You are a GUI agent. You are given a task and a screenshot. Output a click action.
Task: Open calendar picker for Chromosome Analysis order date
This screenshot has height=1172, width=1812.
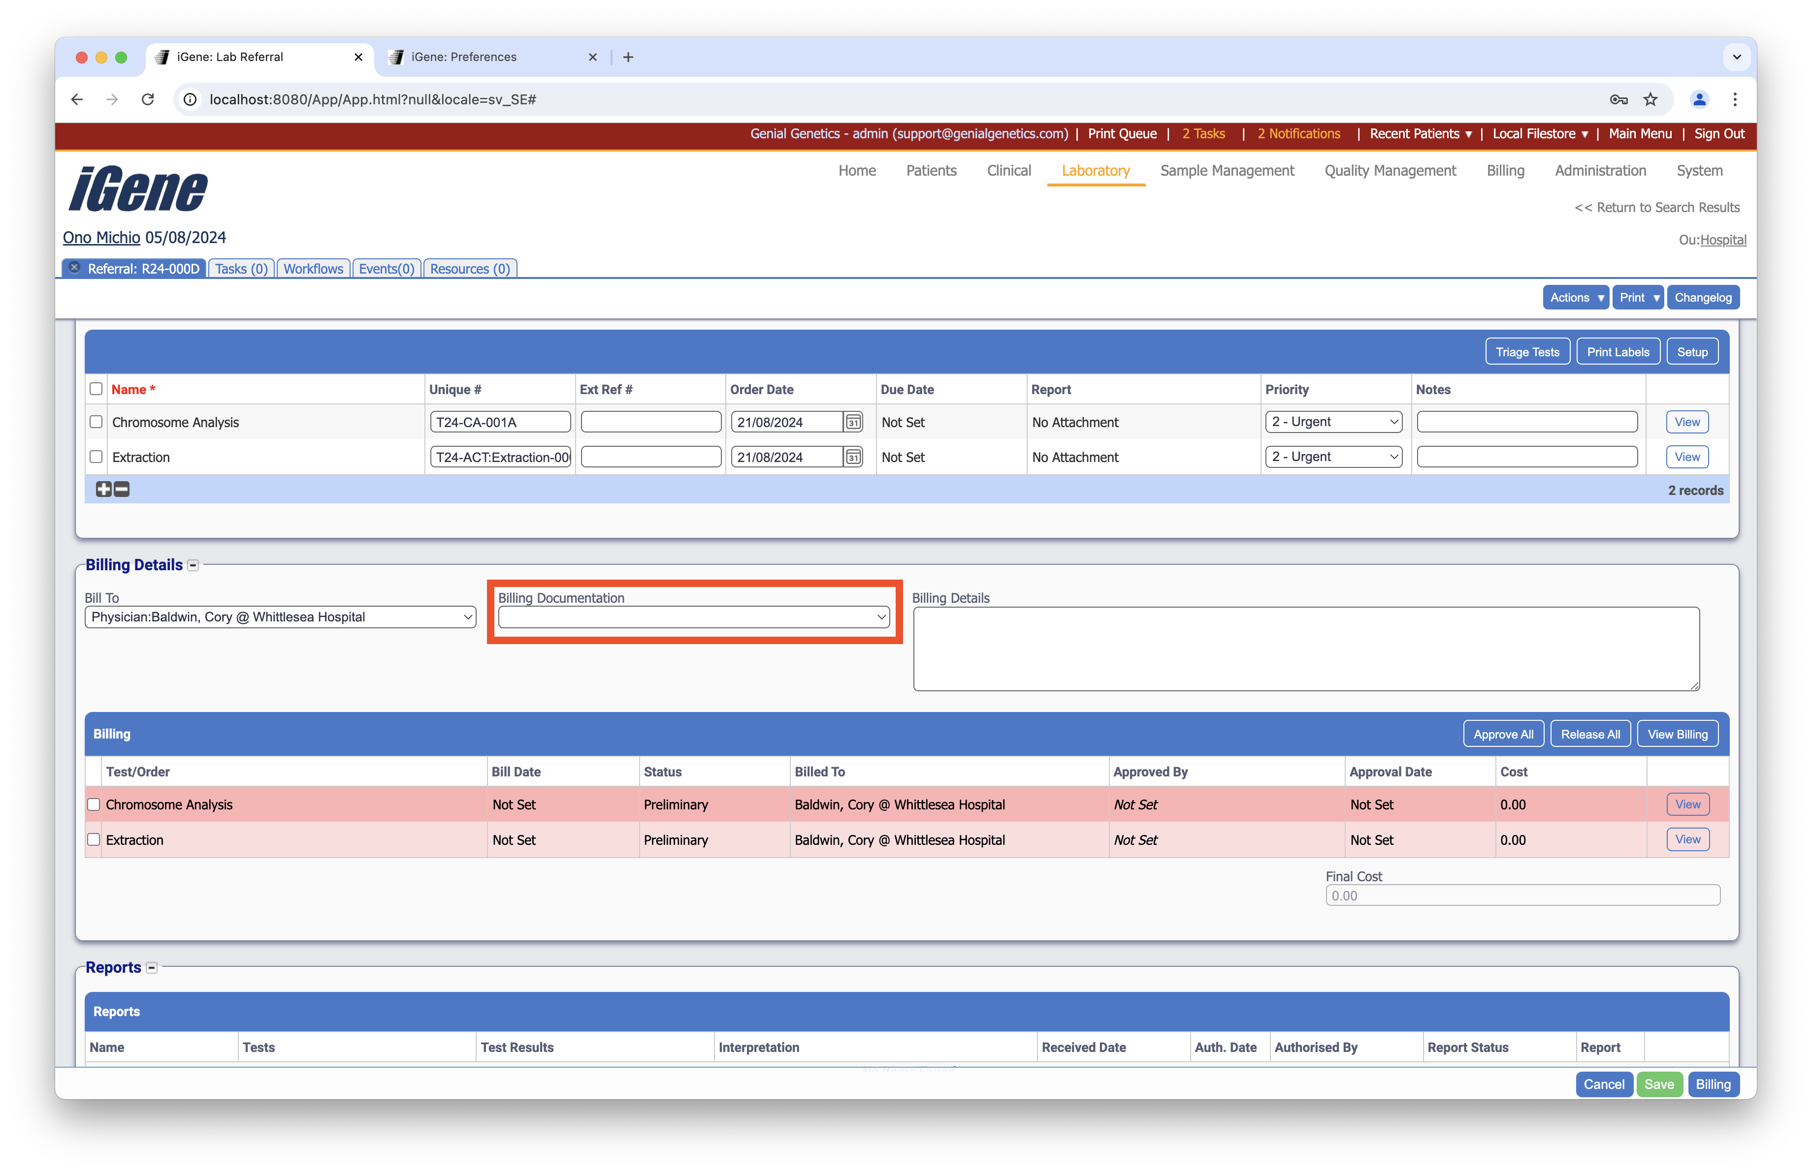(x=853, y=421)
